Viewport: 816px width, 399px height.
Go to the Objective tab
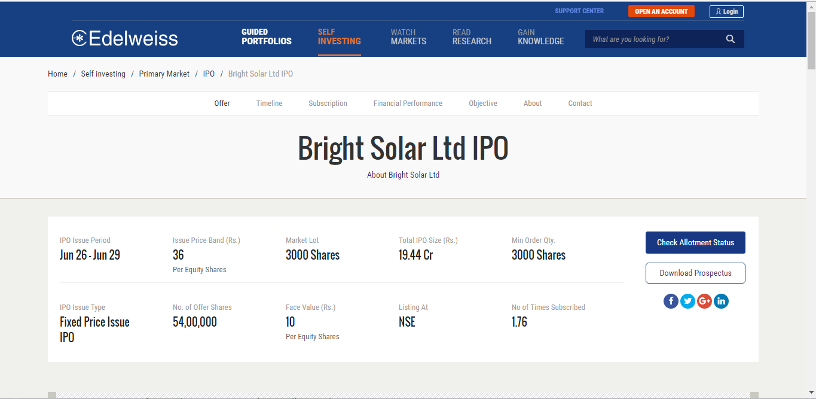(483, 103)
